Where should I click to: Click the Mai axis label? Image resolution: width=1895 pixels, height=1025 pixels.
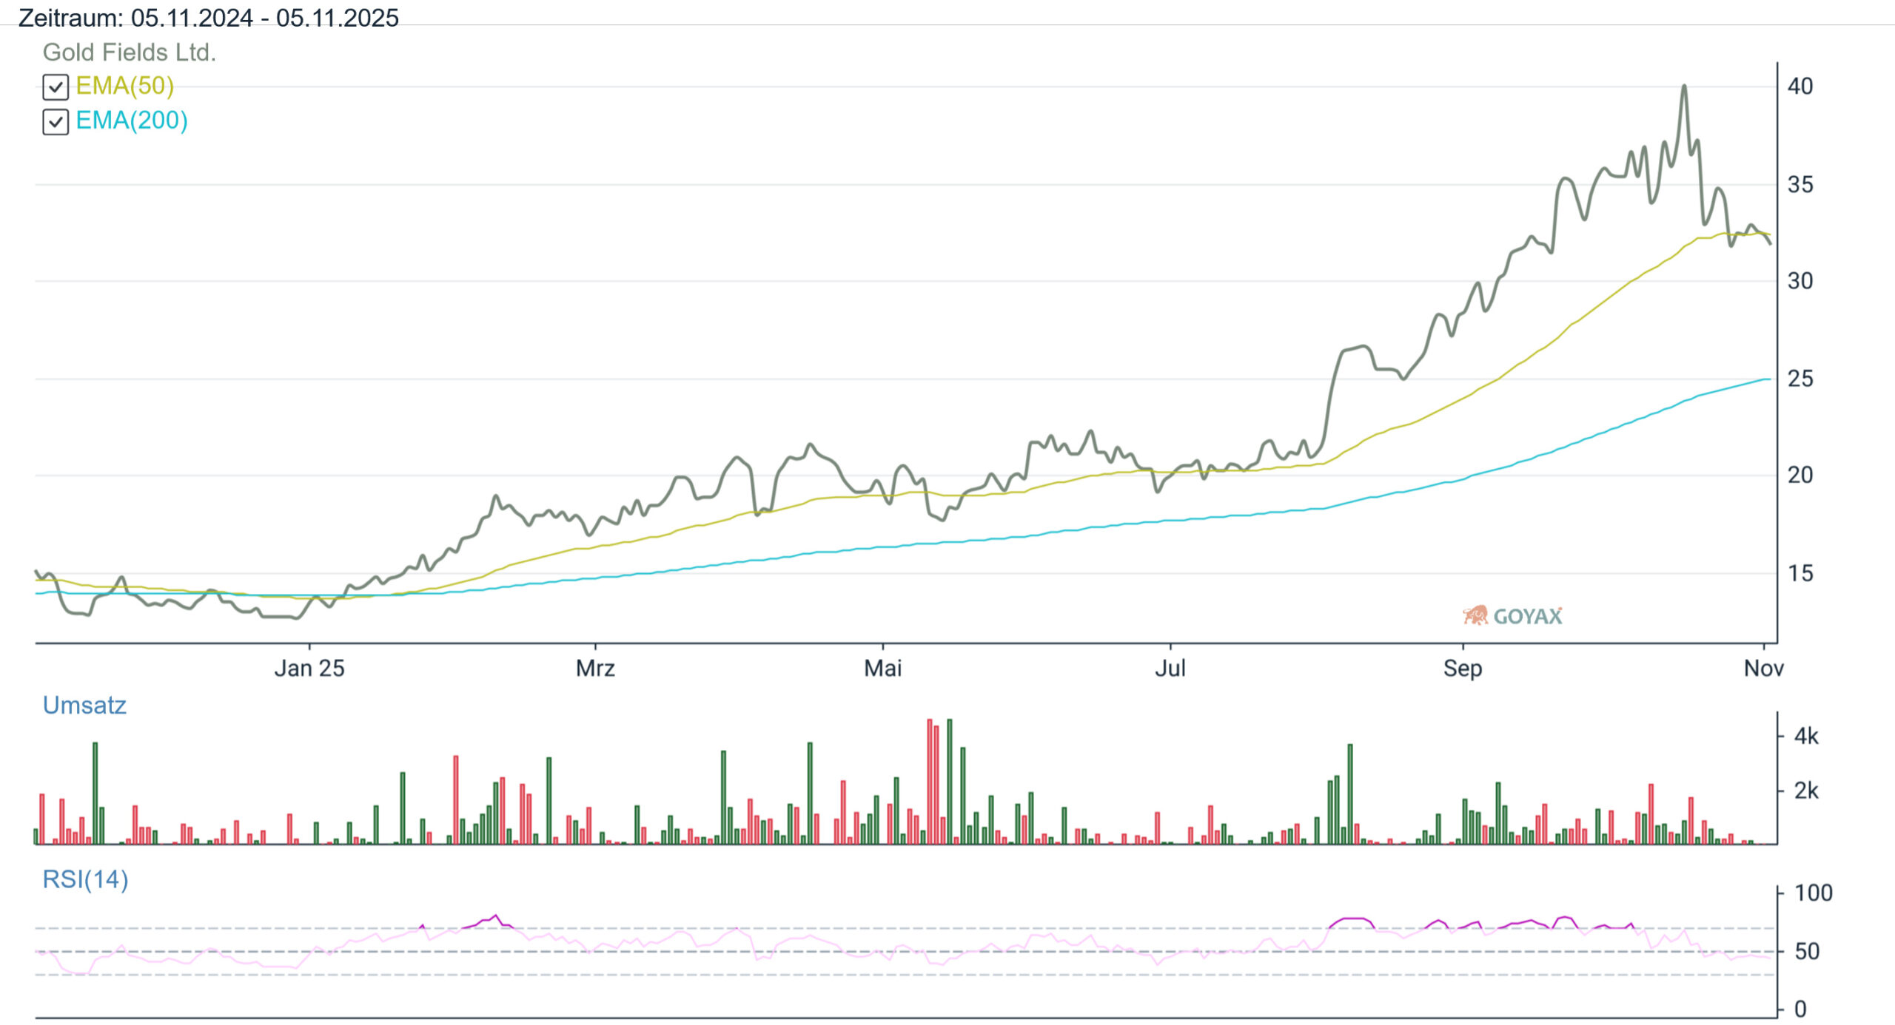(x=882, y=668)
